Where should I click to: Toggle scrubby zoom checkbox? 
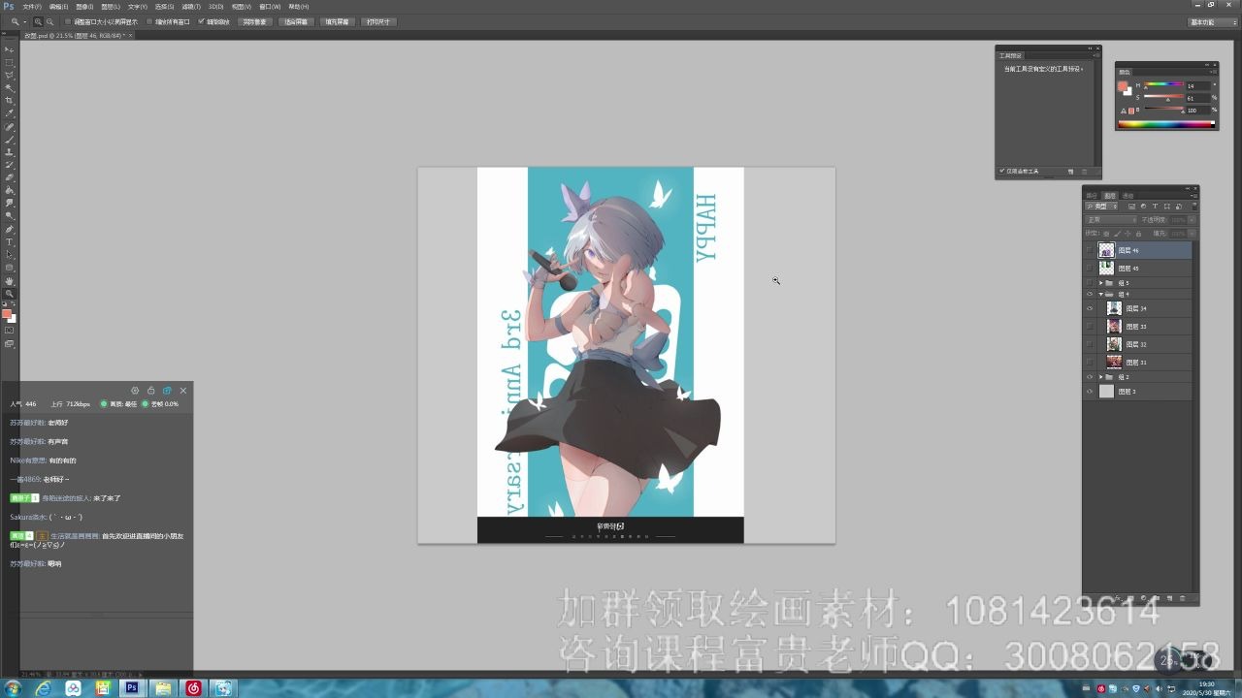coord(201,21)
